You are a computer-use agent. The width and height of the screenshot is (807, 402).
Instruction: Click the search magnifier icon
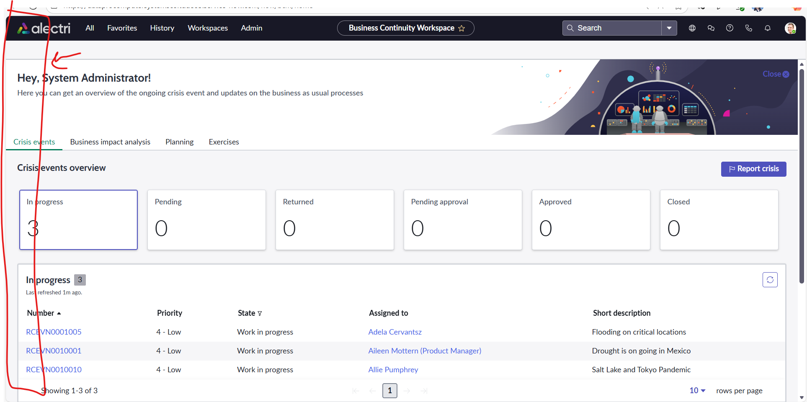pos(570,28)
